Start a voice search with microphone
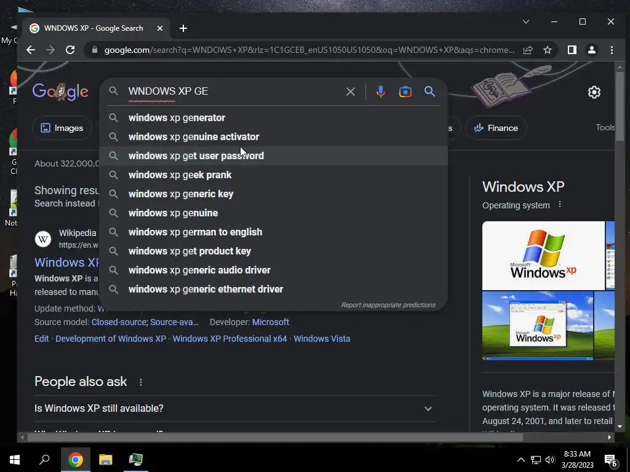The height and width of the screenshot is (472, 630). click(380, 92)
